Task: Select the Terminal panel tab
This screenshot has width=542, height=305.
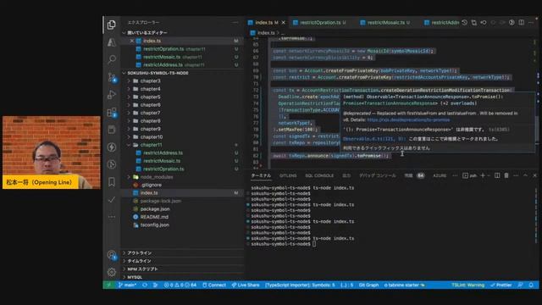Action: click(261, 175)
